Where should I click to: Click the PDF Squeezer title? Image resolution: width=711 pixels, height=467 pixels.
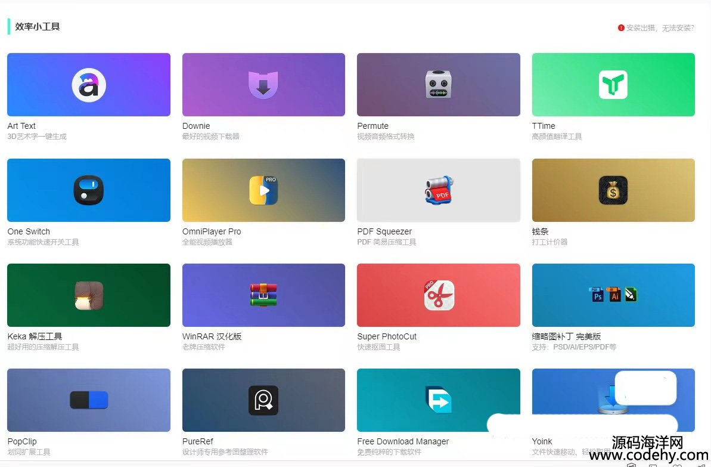(384, 231)
